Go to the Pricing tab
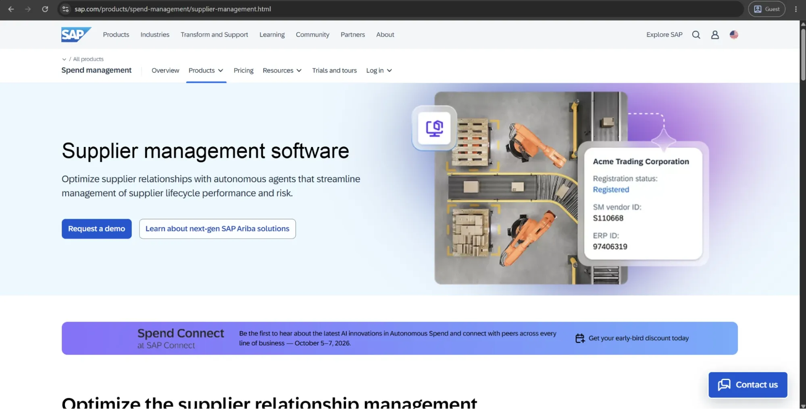Viewport: 806px width, 409px height. [244, 70]
